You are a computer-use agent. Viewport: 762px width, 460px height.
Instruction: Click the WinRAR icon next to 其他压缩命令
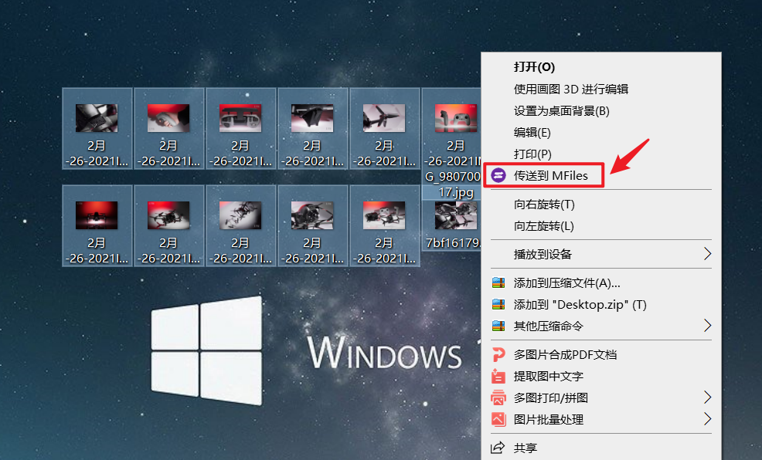click(498, 326)
